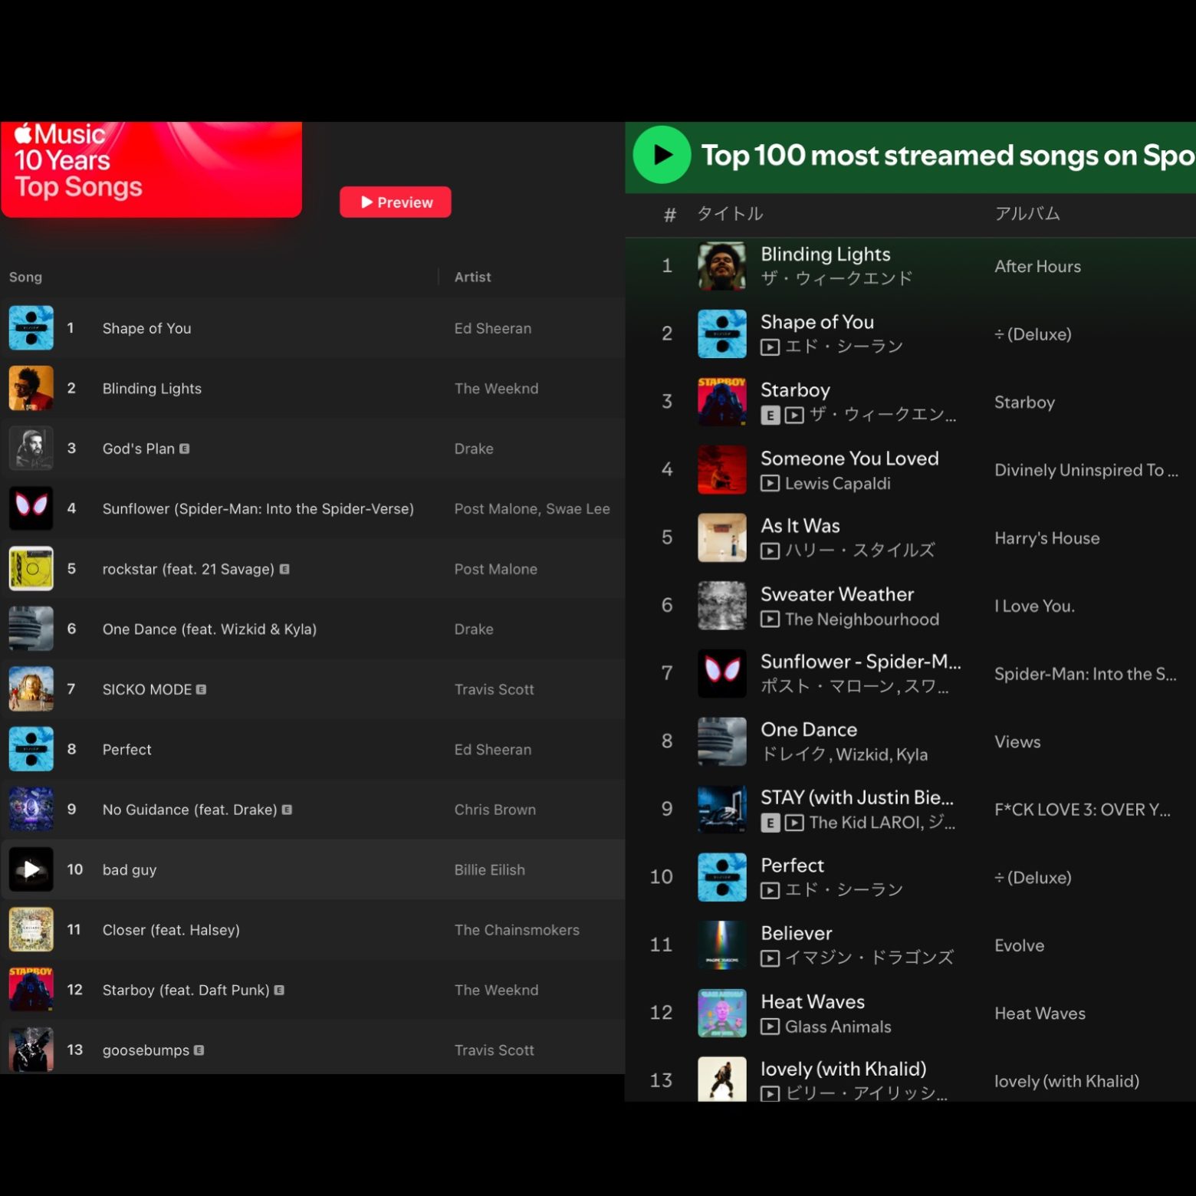The width and height of the screenshot is (1196, 1196).
Task: Click the Spotify playlist title Top 100 most streamed
Action: pyautogui.click(x=948, y=156)
